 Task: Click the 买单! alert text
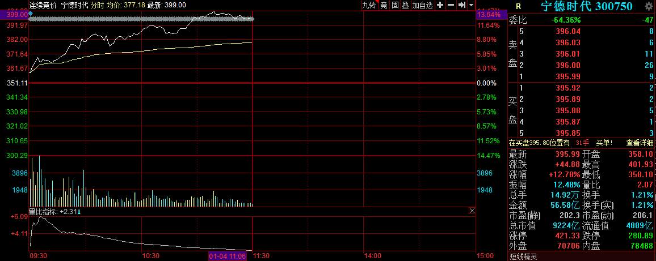tap(604, 143)
